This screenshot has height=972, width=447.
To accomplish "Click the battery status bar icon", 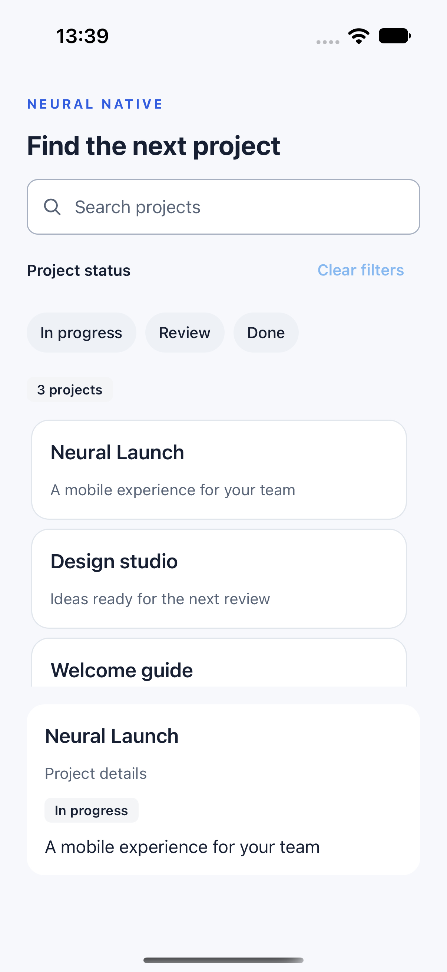I will pyautogui.click(x=395, y=36).
